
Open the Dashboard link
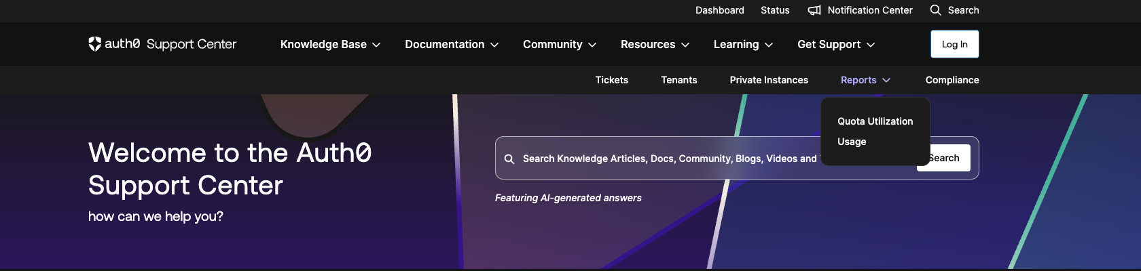tap(720, 10)
